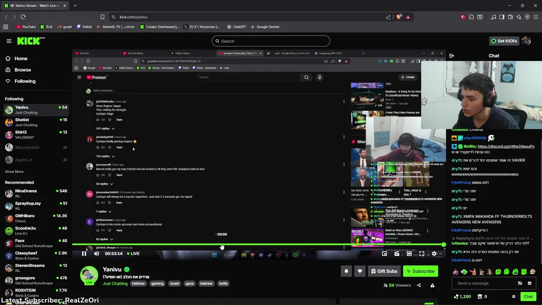542x305 pixels.
Task: Select the Hebrew tag chip
Action: pos(138,283)
